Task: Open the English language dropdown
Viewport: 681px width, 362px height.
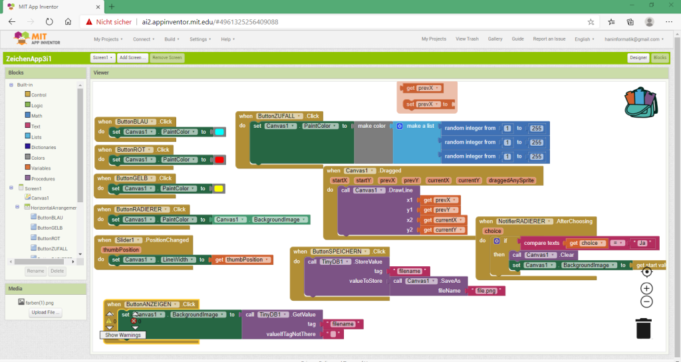Action: 585,39
